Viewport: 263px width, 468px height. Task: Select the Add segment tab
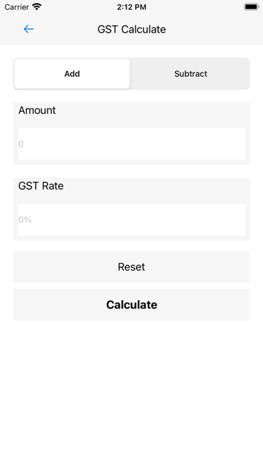(x=72, y=74)
